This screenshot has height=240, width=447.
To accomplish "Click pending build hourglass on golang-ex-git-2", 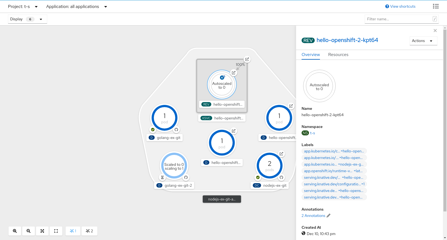I will [x=162, y=177].
